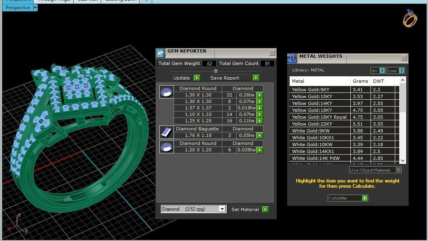Click the 1.20 X 1.20 gem size cell
Image resolution: width=428 pixels, height=241 pixels.
[x=198, y=150]
